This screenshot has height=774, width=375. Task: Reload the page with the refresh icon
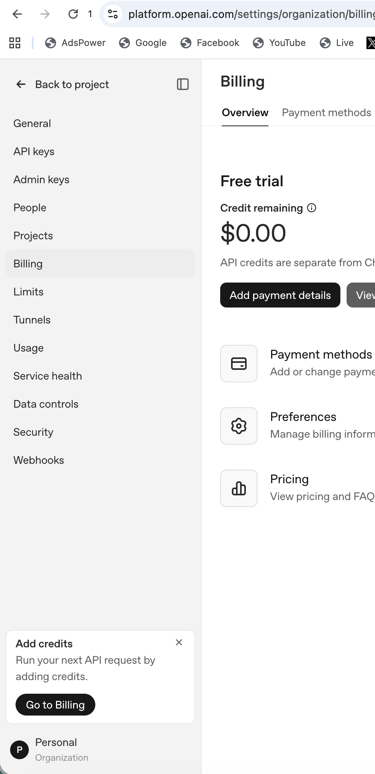coord(73,14)
